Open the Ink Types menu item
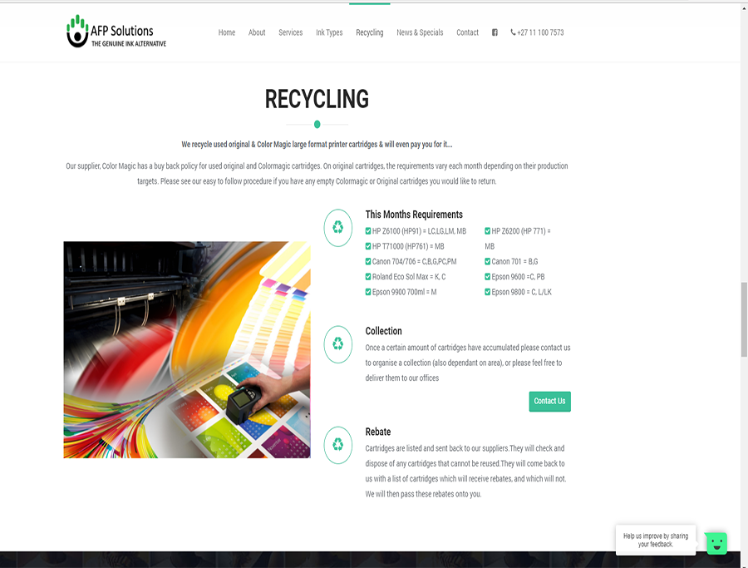This screenshot has width=748, height=568. coord(329,32)
